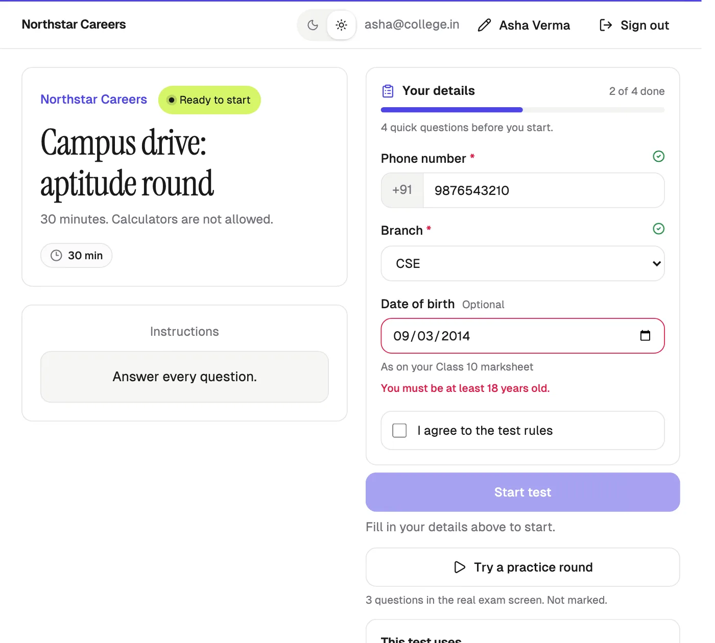Click the sign out arrow icon

(x=606, y=25)
